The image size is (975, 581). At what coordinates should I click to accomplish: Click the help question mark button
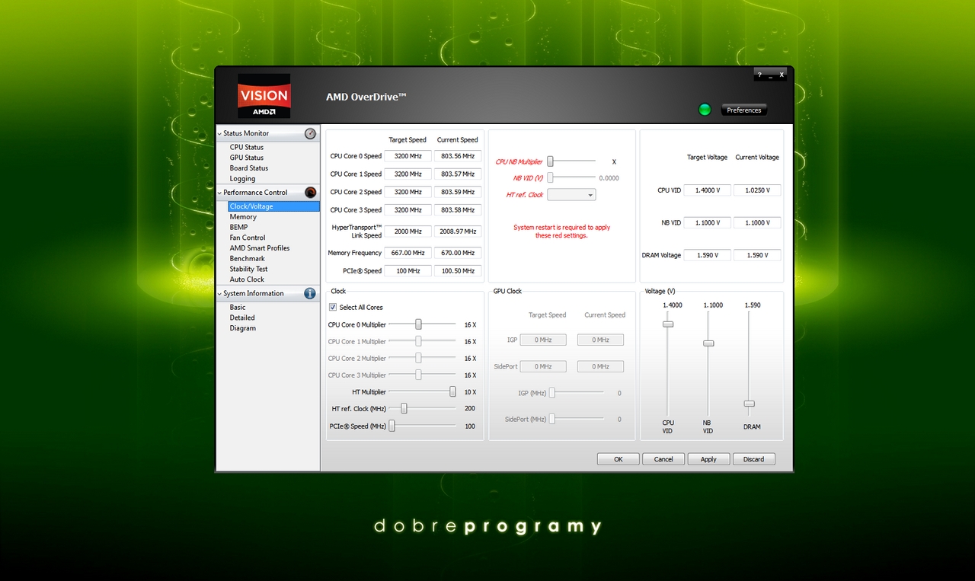[x=759, y=75]
